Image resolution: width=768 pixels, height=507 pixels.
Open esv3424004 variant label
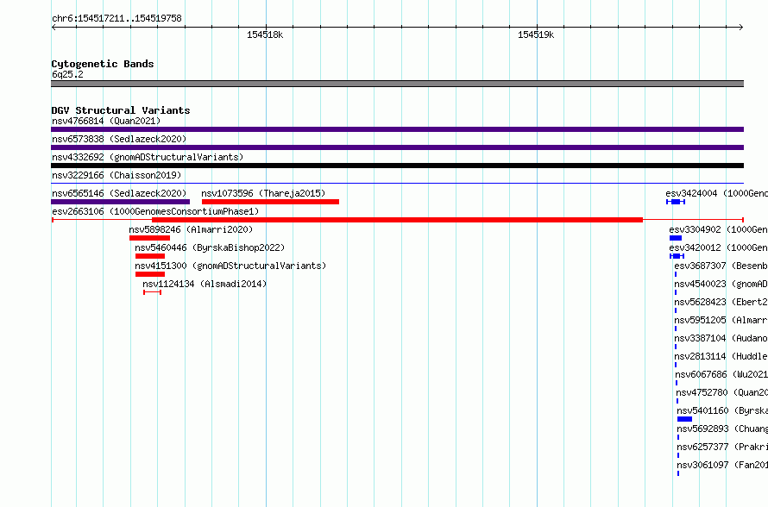[x=716, y=193]
